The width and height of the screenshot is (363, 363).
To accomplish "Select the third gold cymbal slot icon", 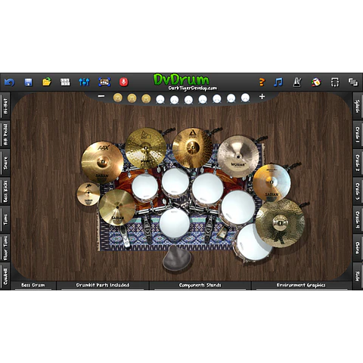I will (x=146, y=98).
